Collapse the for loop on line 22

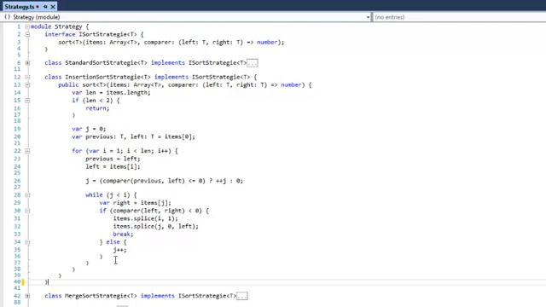pyautogui.click(x=27, y=151)
